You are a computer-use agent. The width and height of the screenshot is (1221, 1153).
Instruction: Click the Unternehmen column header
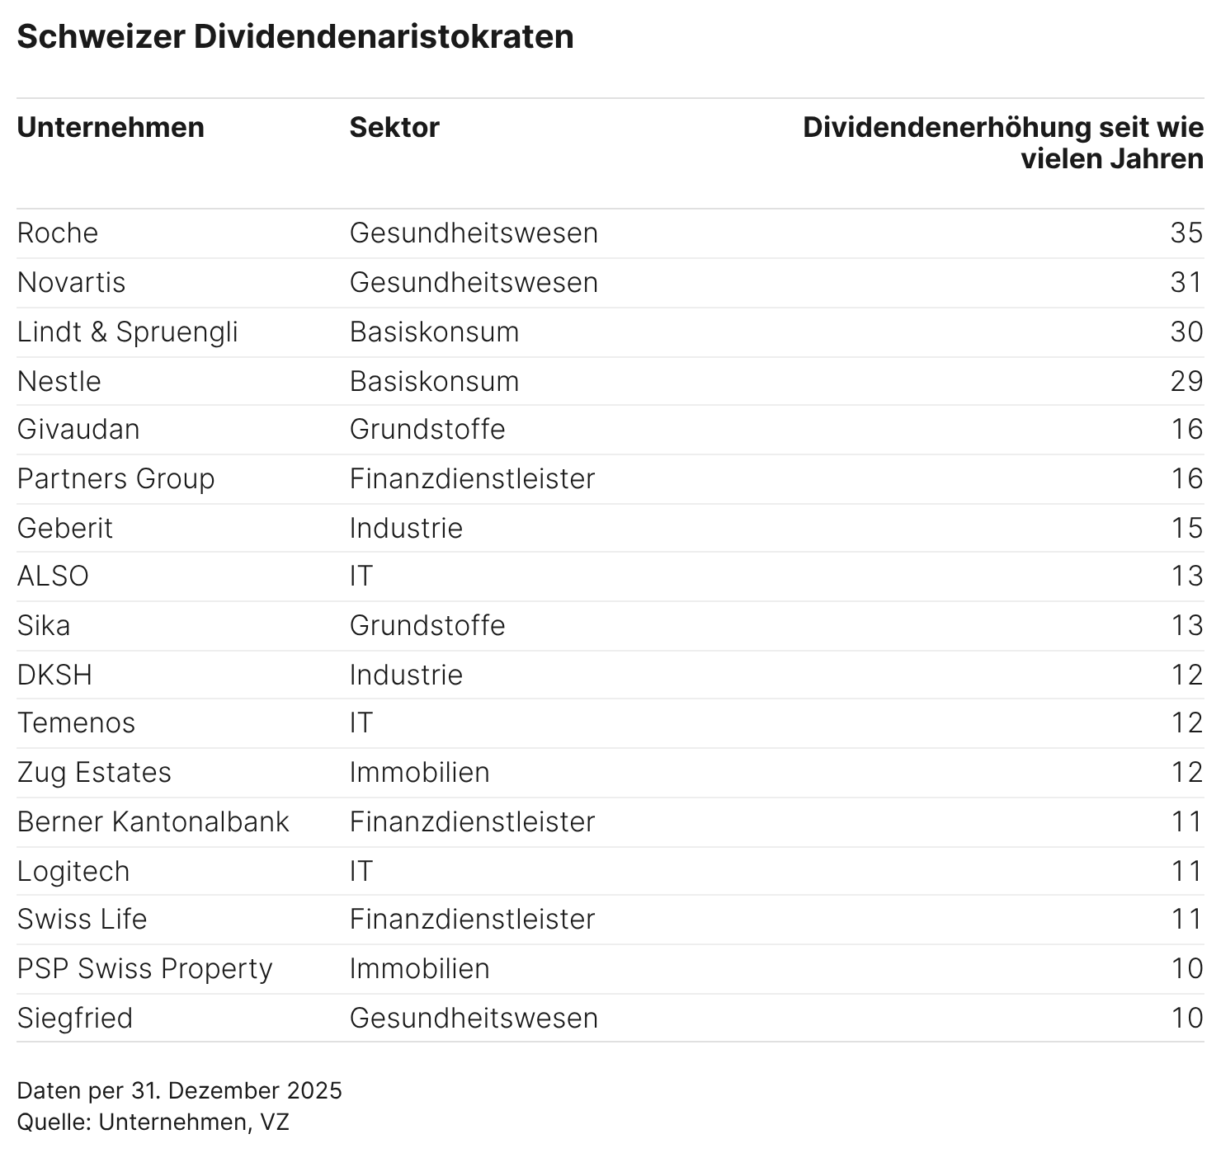click(111, 128)
